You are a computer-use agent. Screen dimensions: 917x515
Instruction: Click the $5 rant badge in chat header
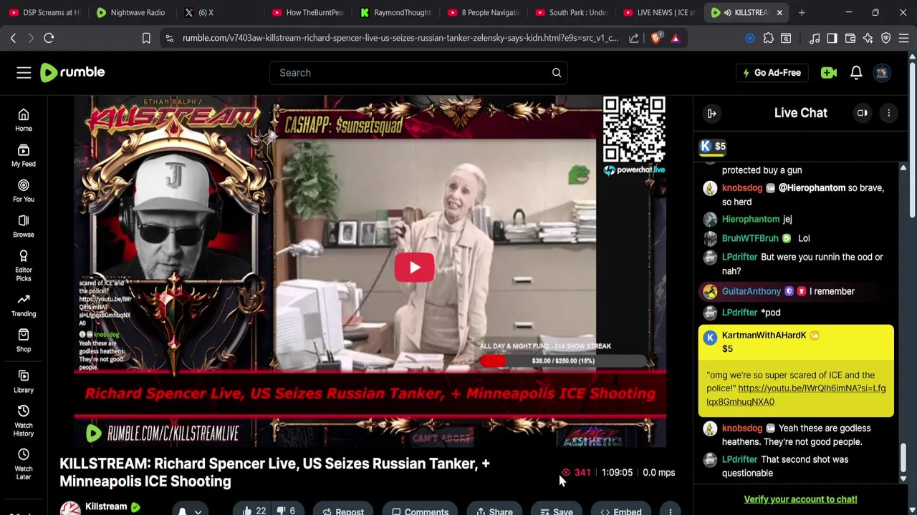[x=713, y=146]
